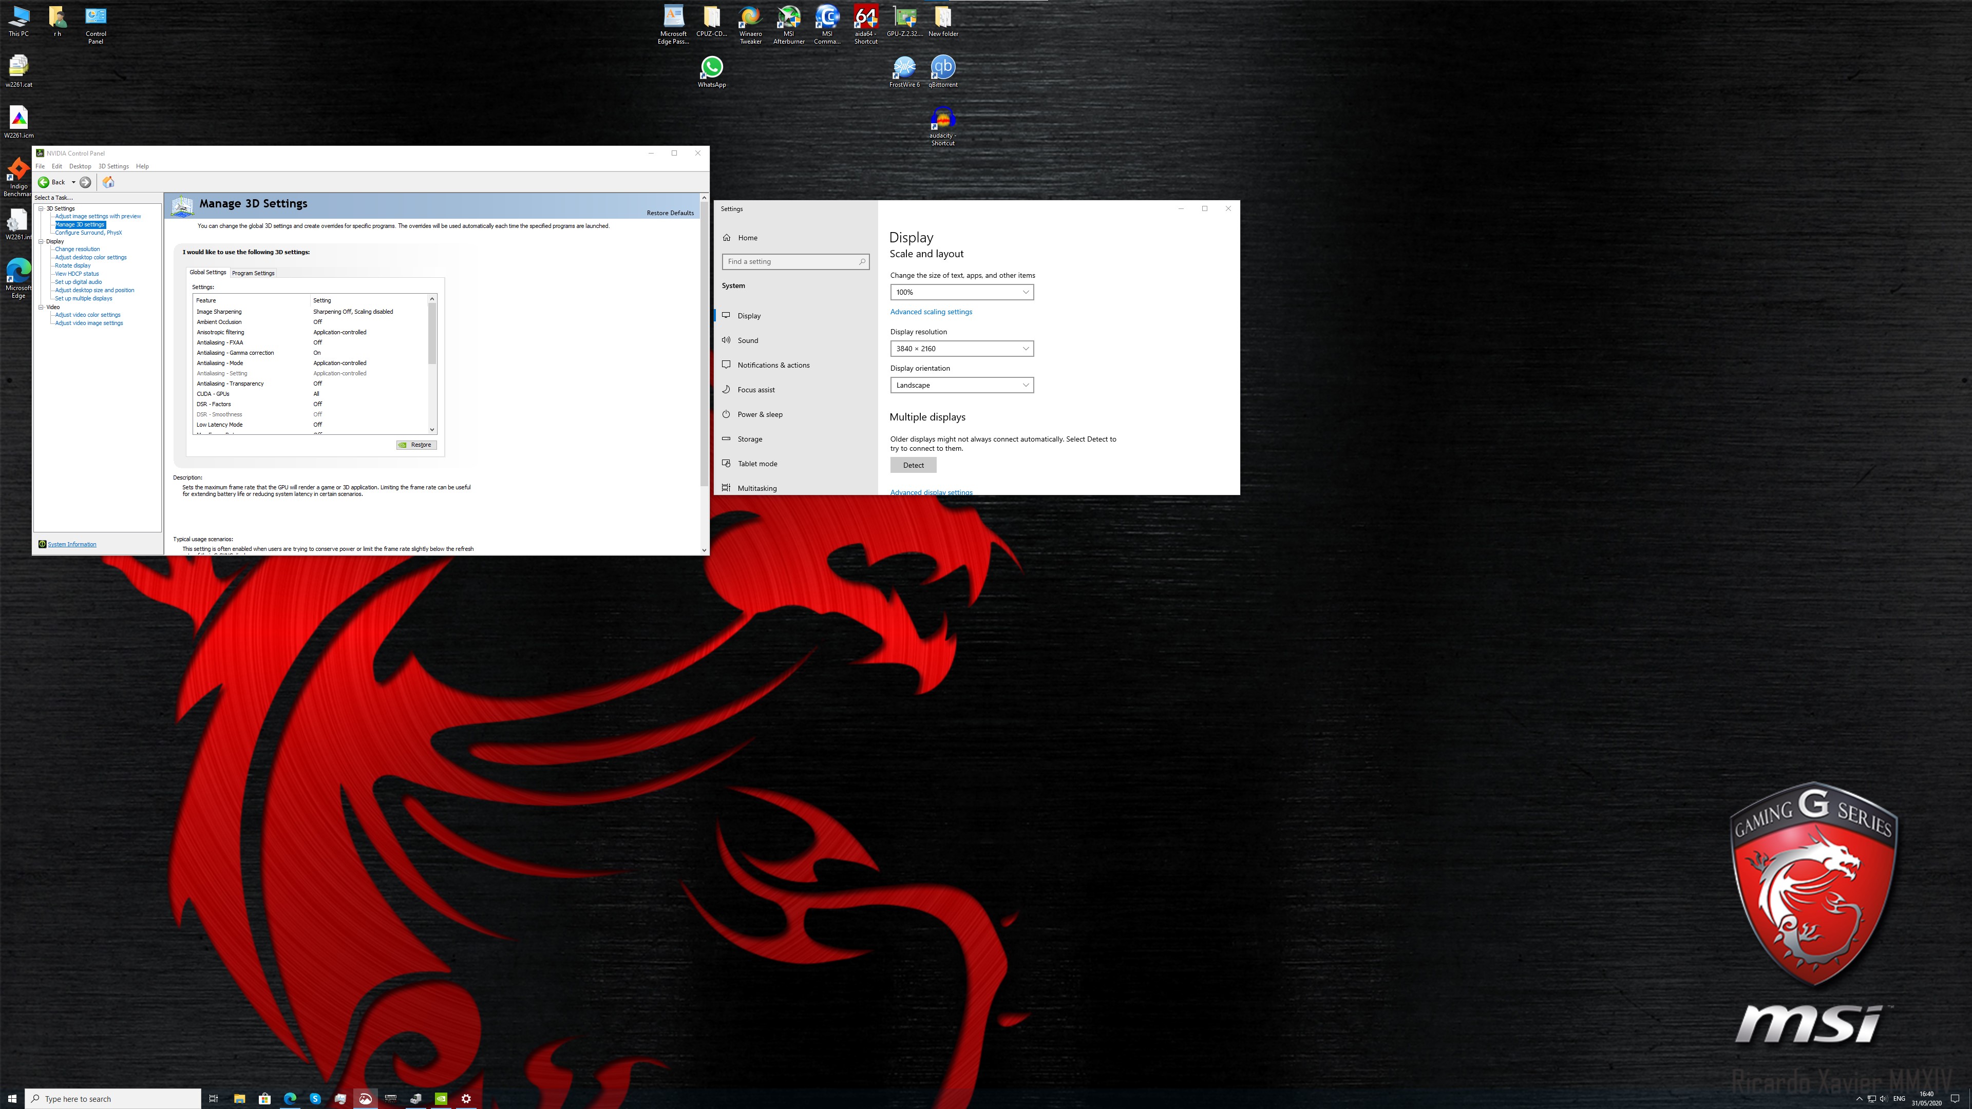Select the FrostWire 6 desktop icon

pyautogui.click(x=904, y=72)
